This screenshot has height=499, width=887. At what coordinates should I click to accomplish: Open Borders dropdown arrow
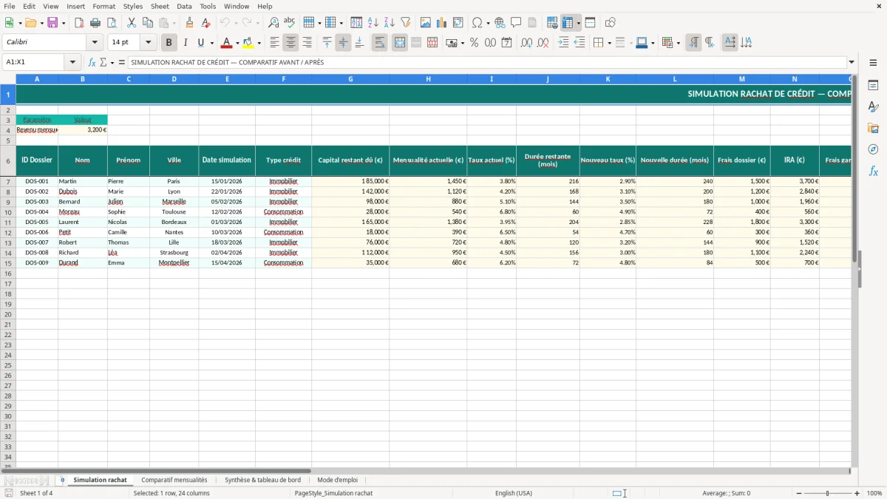point(609,43)
